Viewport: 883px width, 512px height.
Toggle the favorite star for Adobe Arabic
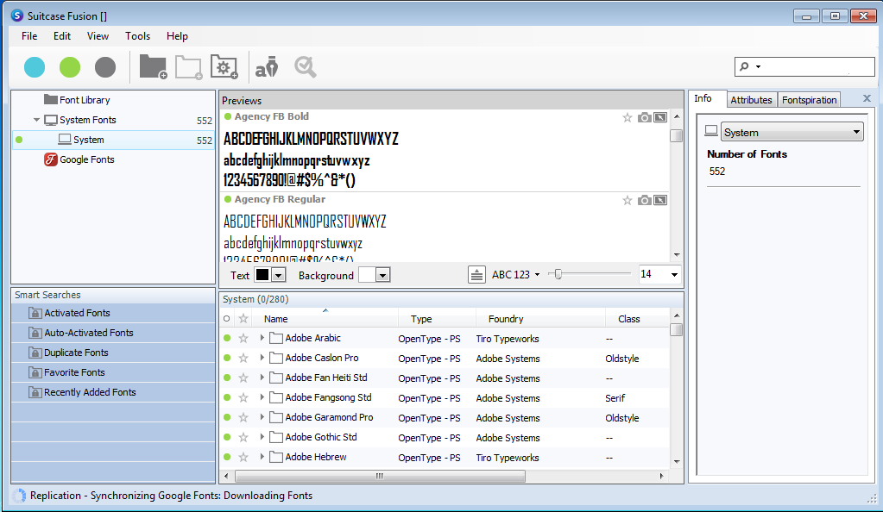coord(243,338)
